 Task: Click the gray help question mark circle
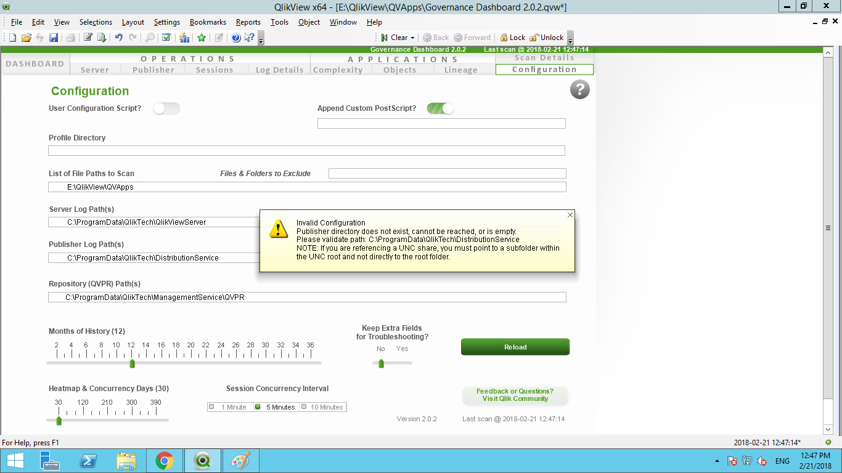(x=580, y=90)
